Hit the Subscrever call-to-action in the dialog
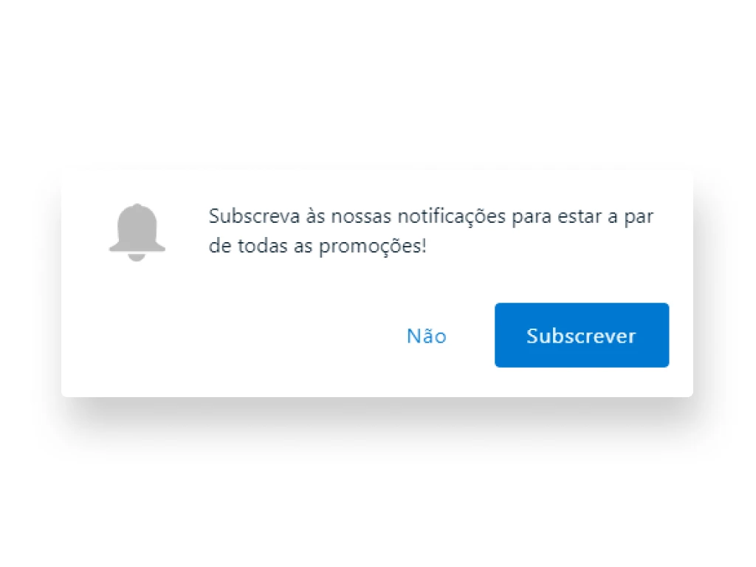Viewport: 756px width, 567px height. 582,335
